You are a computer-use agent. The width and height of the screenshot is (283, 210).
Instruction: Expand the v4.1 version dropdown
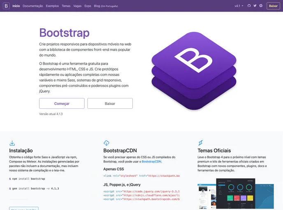[239, 6]
